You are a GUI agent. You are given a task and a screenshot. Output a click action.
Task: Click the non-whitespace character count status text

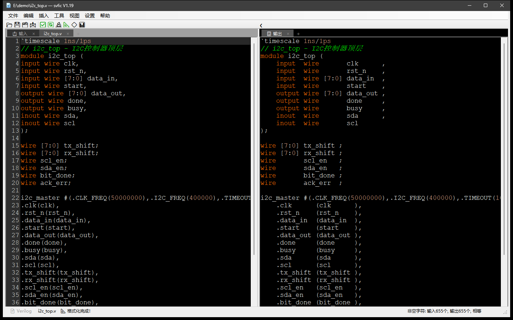(444, 311)
